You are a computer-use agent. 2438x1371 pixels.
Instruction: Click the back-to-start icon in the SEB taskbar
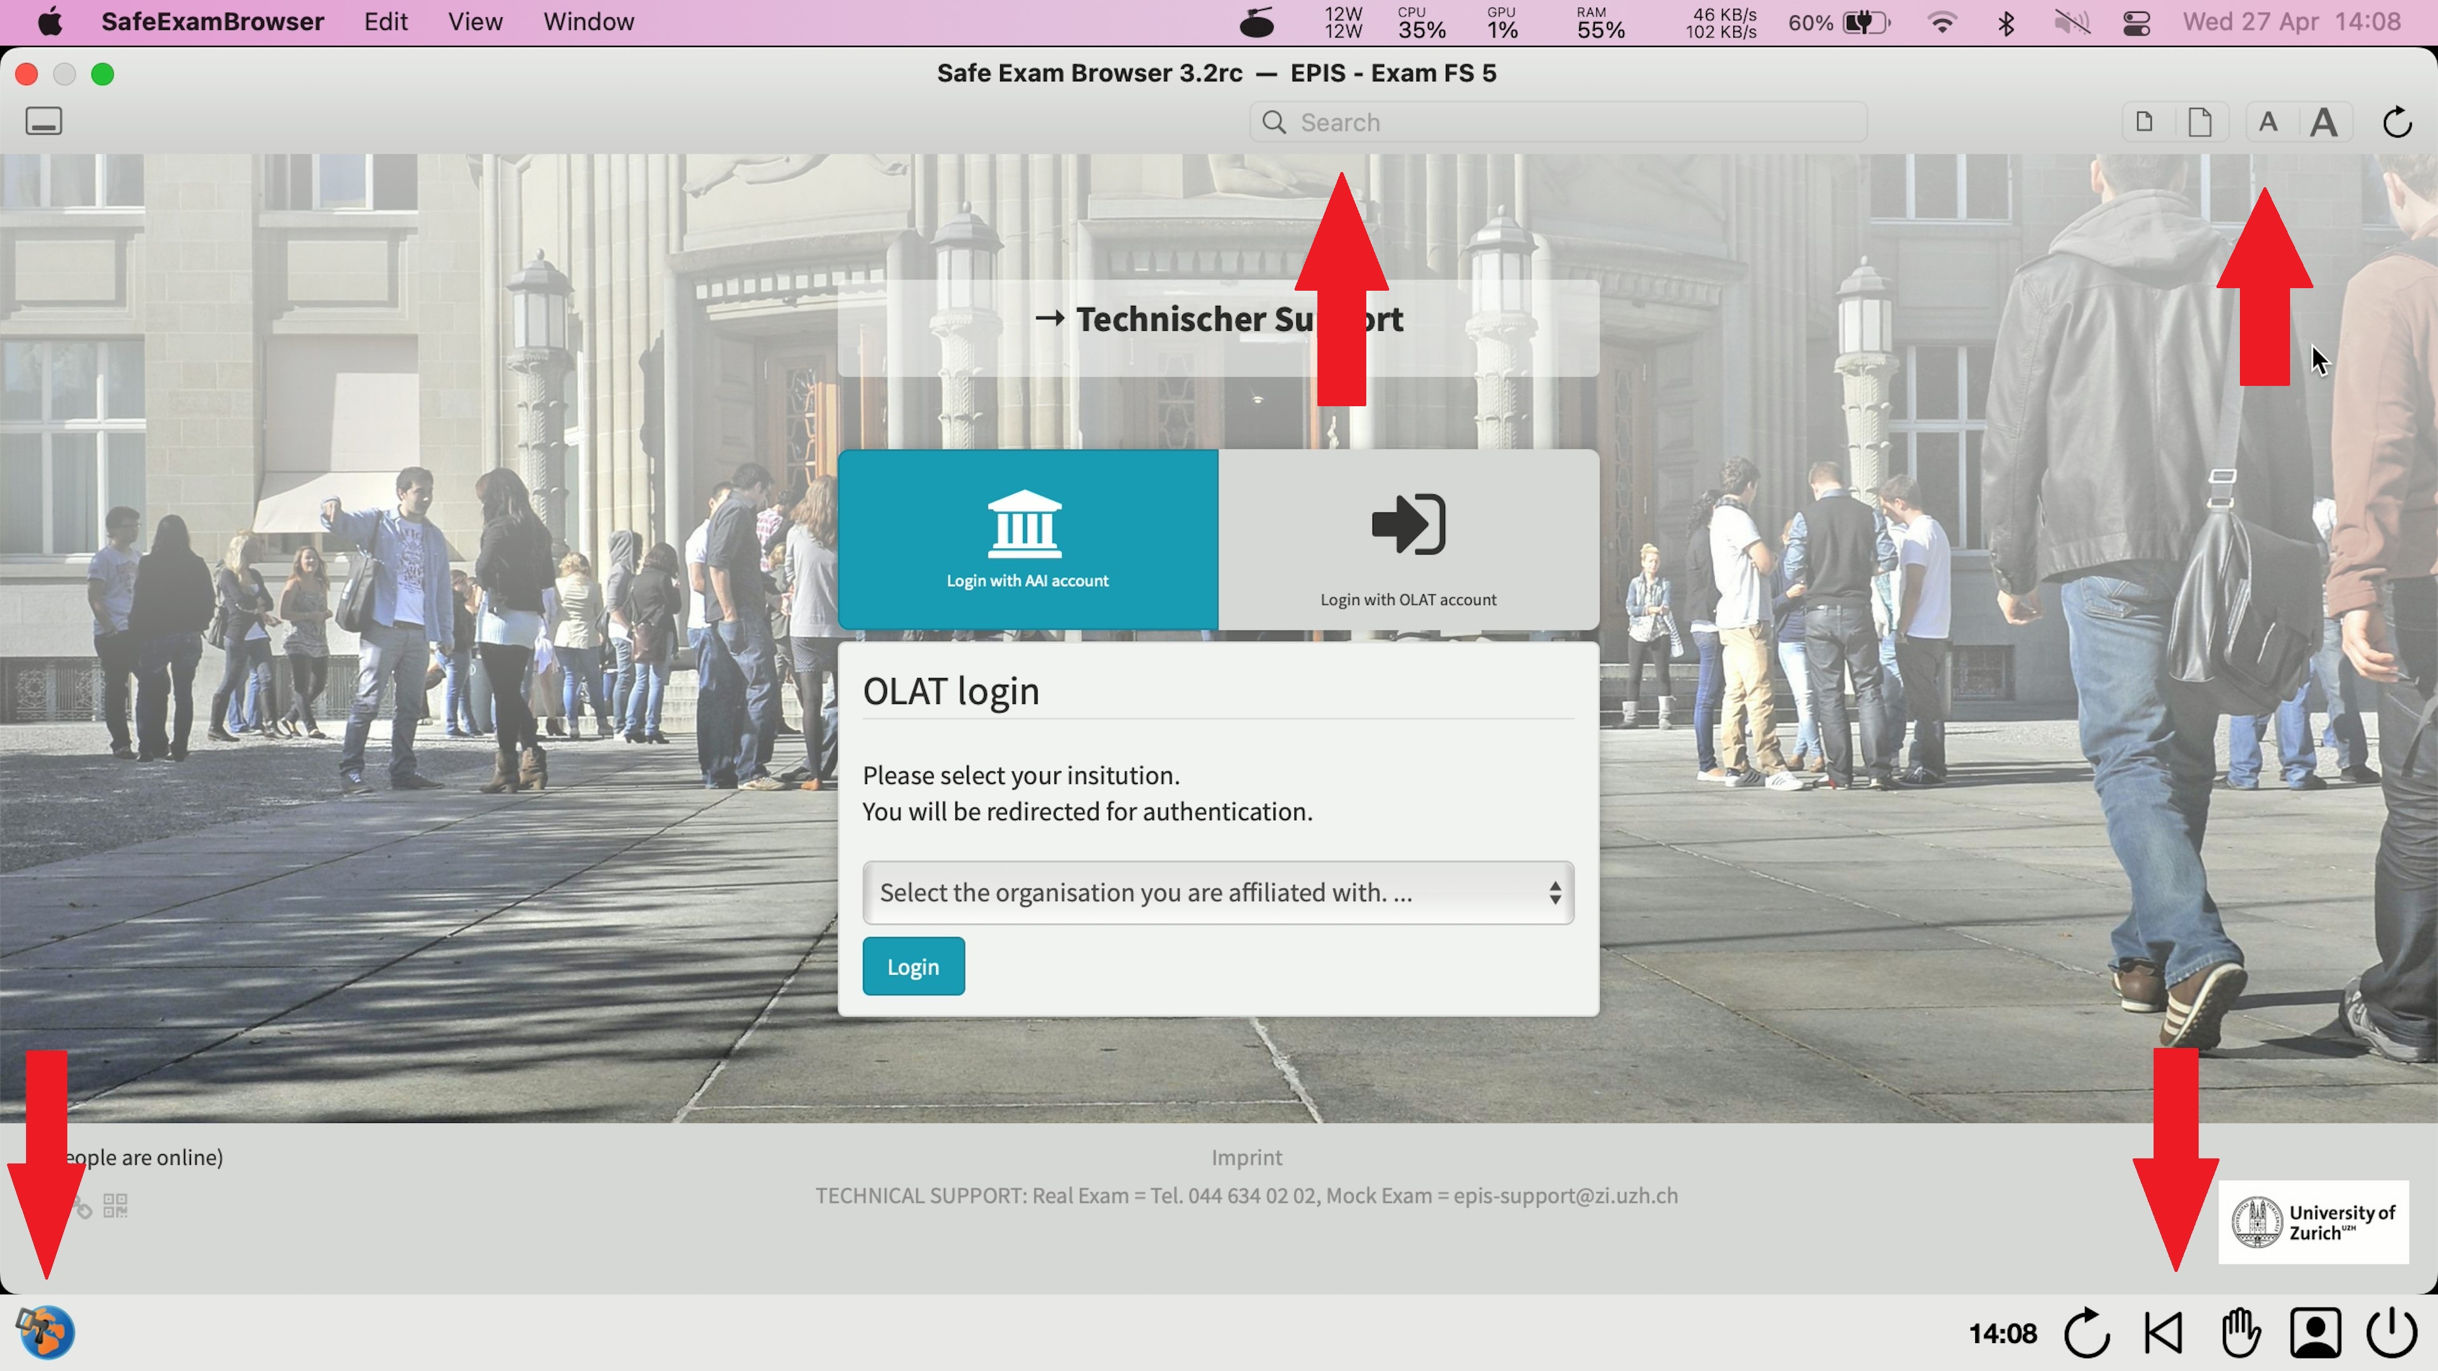pos(2164,1333)
